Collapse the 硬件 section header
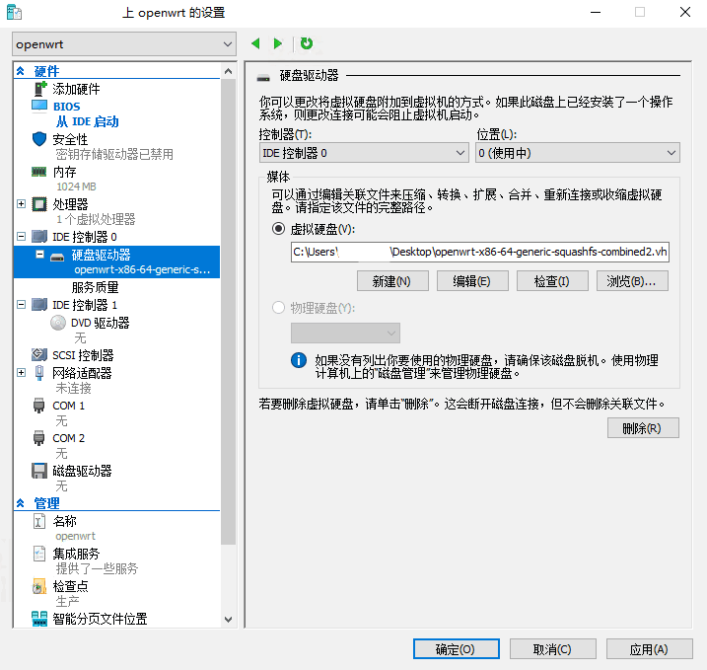 coord(21,71)
